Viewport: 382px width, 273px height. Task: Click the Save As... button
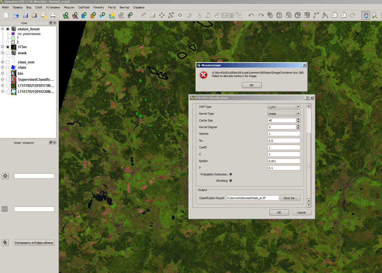290,198
